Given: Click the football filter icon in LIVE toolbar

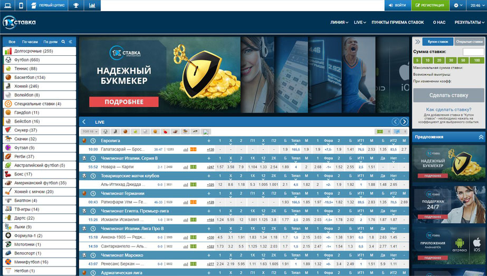Looking at the screenshot, I should click(x=106, y=132).
